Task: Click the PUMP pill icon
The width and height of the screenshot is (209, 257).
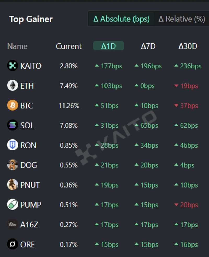Action: [12, 205]
